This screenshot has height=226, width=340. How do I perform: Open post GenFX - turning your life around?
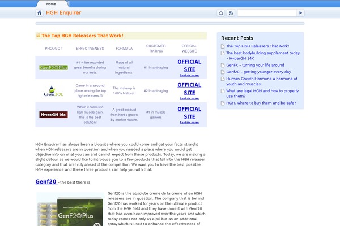point(255,65)
